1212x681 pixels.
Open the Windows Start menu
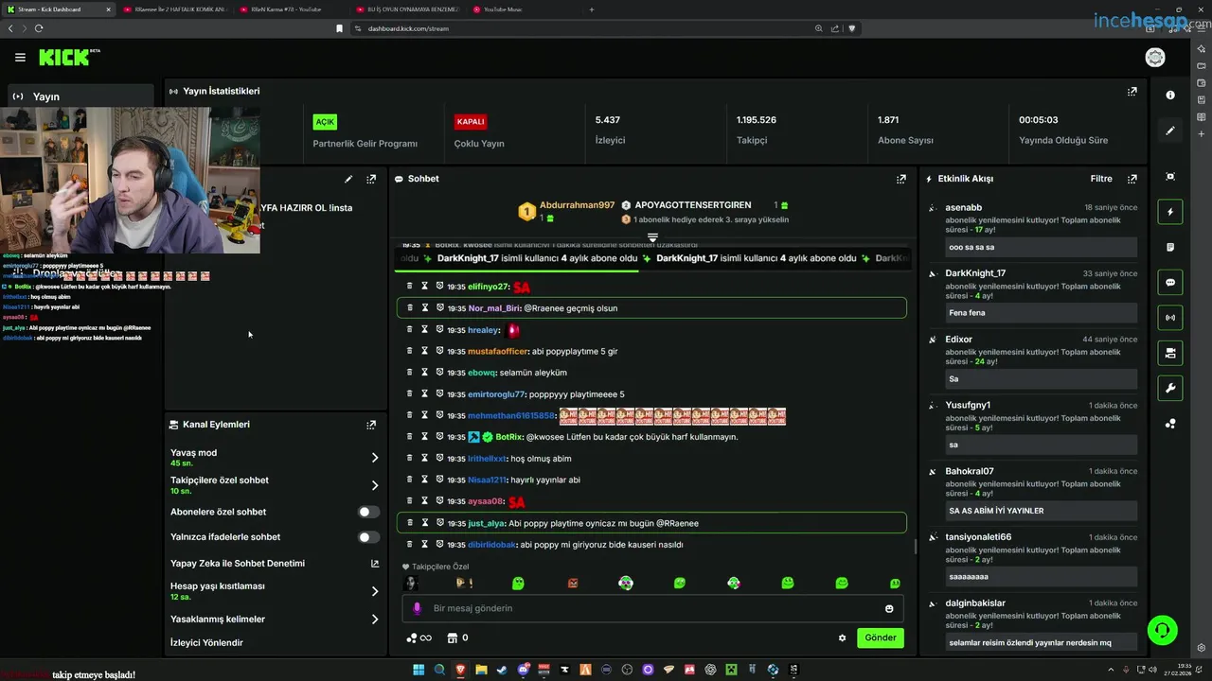419,670
